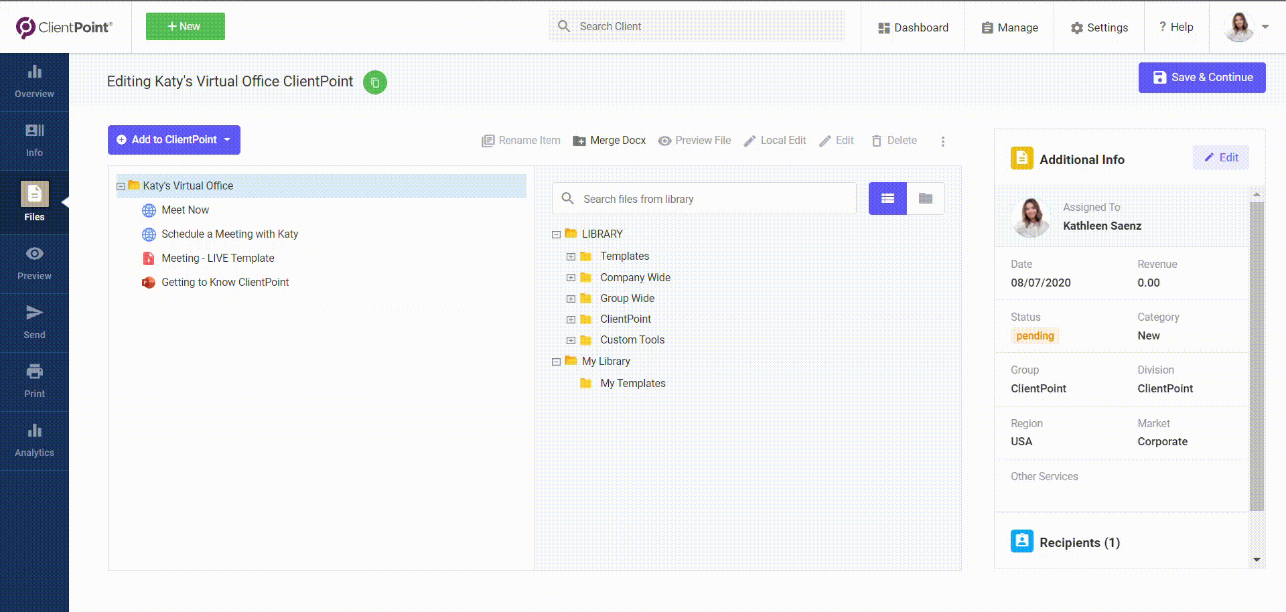Click the library search magnifier icon
This screenshot has width=1286, height=612.
pos(567,199)
